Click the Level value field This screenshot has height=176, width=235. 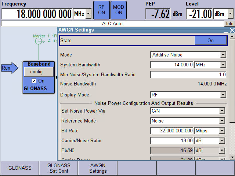tap(199, 14)
